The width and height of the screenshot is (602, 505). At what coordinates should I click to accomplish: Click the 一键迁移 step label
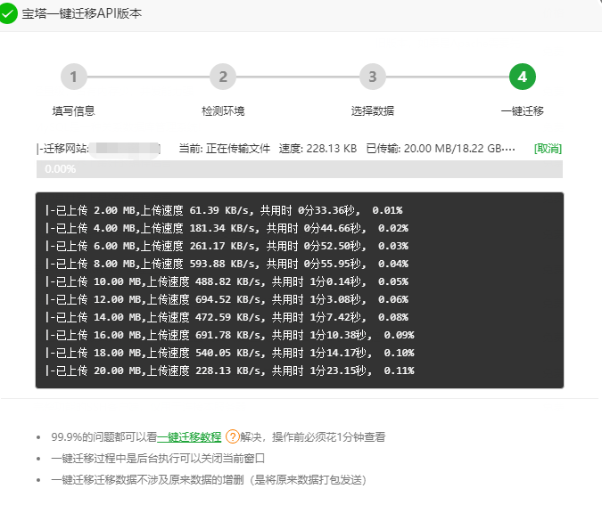pos(522,111)
